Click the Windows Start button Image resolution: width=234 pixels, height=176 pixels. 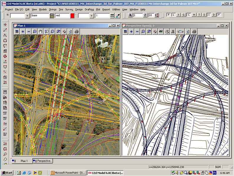click(x=7, y=173)
